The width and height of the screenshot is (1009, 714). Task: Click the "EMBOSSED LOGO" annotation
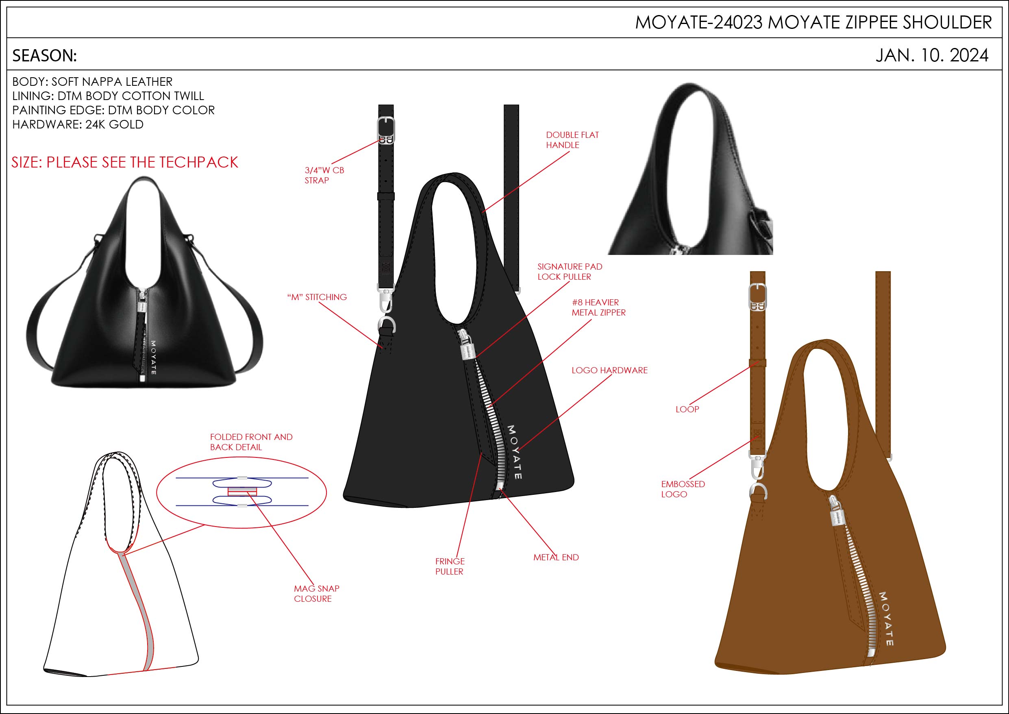click(x=683, y=489)
